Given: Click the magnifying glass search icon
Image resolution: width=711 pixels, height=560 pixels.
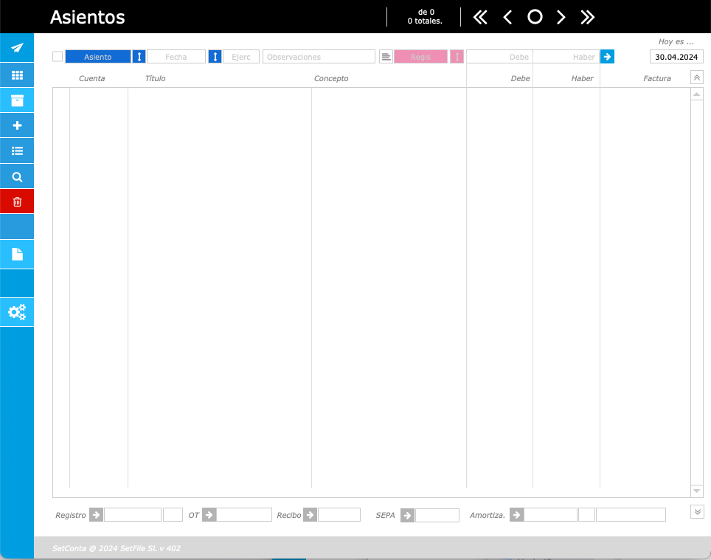Looking at the screenshot, I should (x=17, y=177).
